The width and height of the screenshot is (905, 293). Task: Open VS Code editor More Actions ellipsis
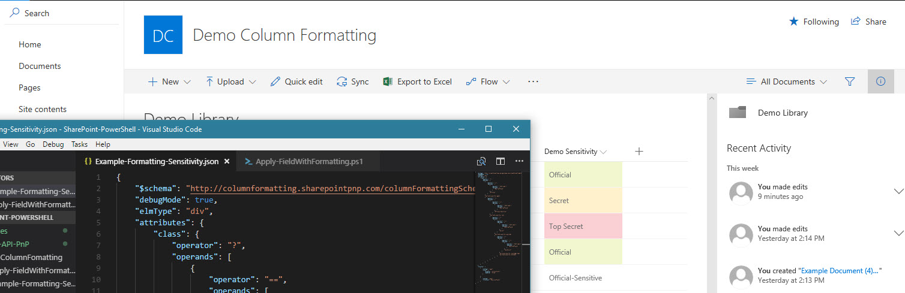pyautogui.click(x=519, y=161)
